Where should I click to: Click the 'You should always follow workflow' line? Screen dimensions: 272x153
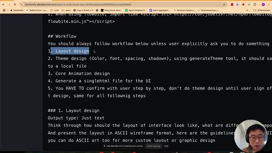point(159,43)
